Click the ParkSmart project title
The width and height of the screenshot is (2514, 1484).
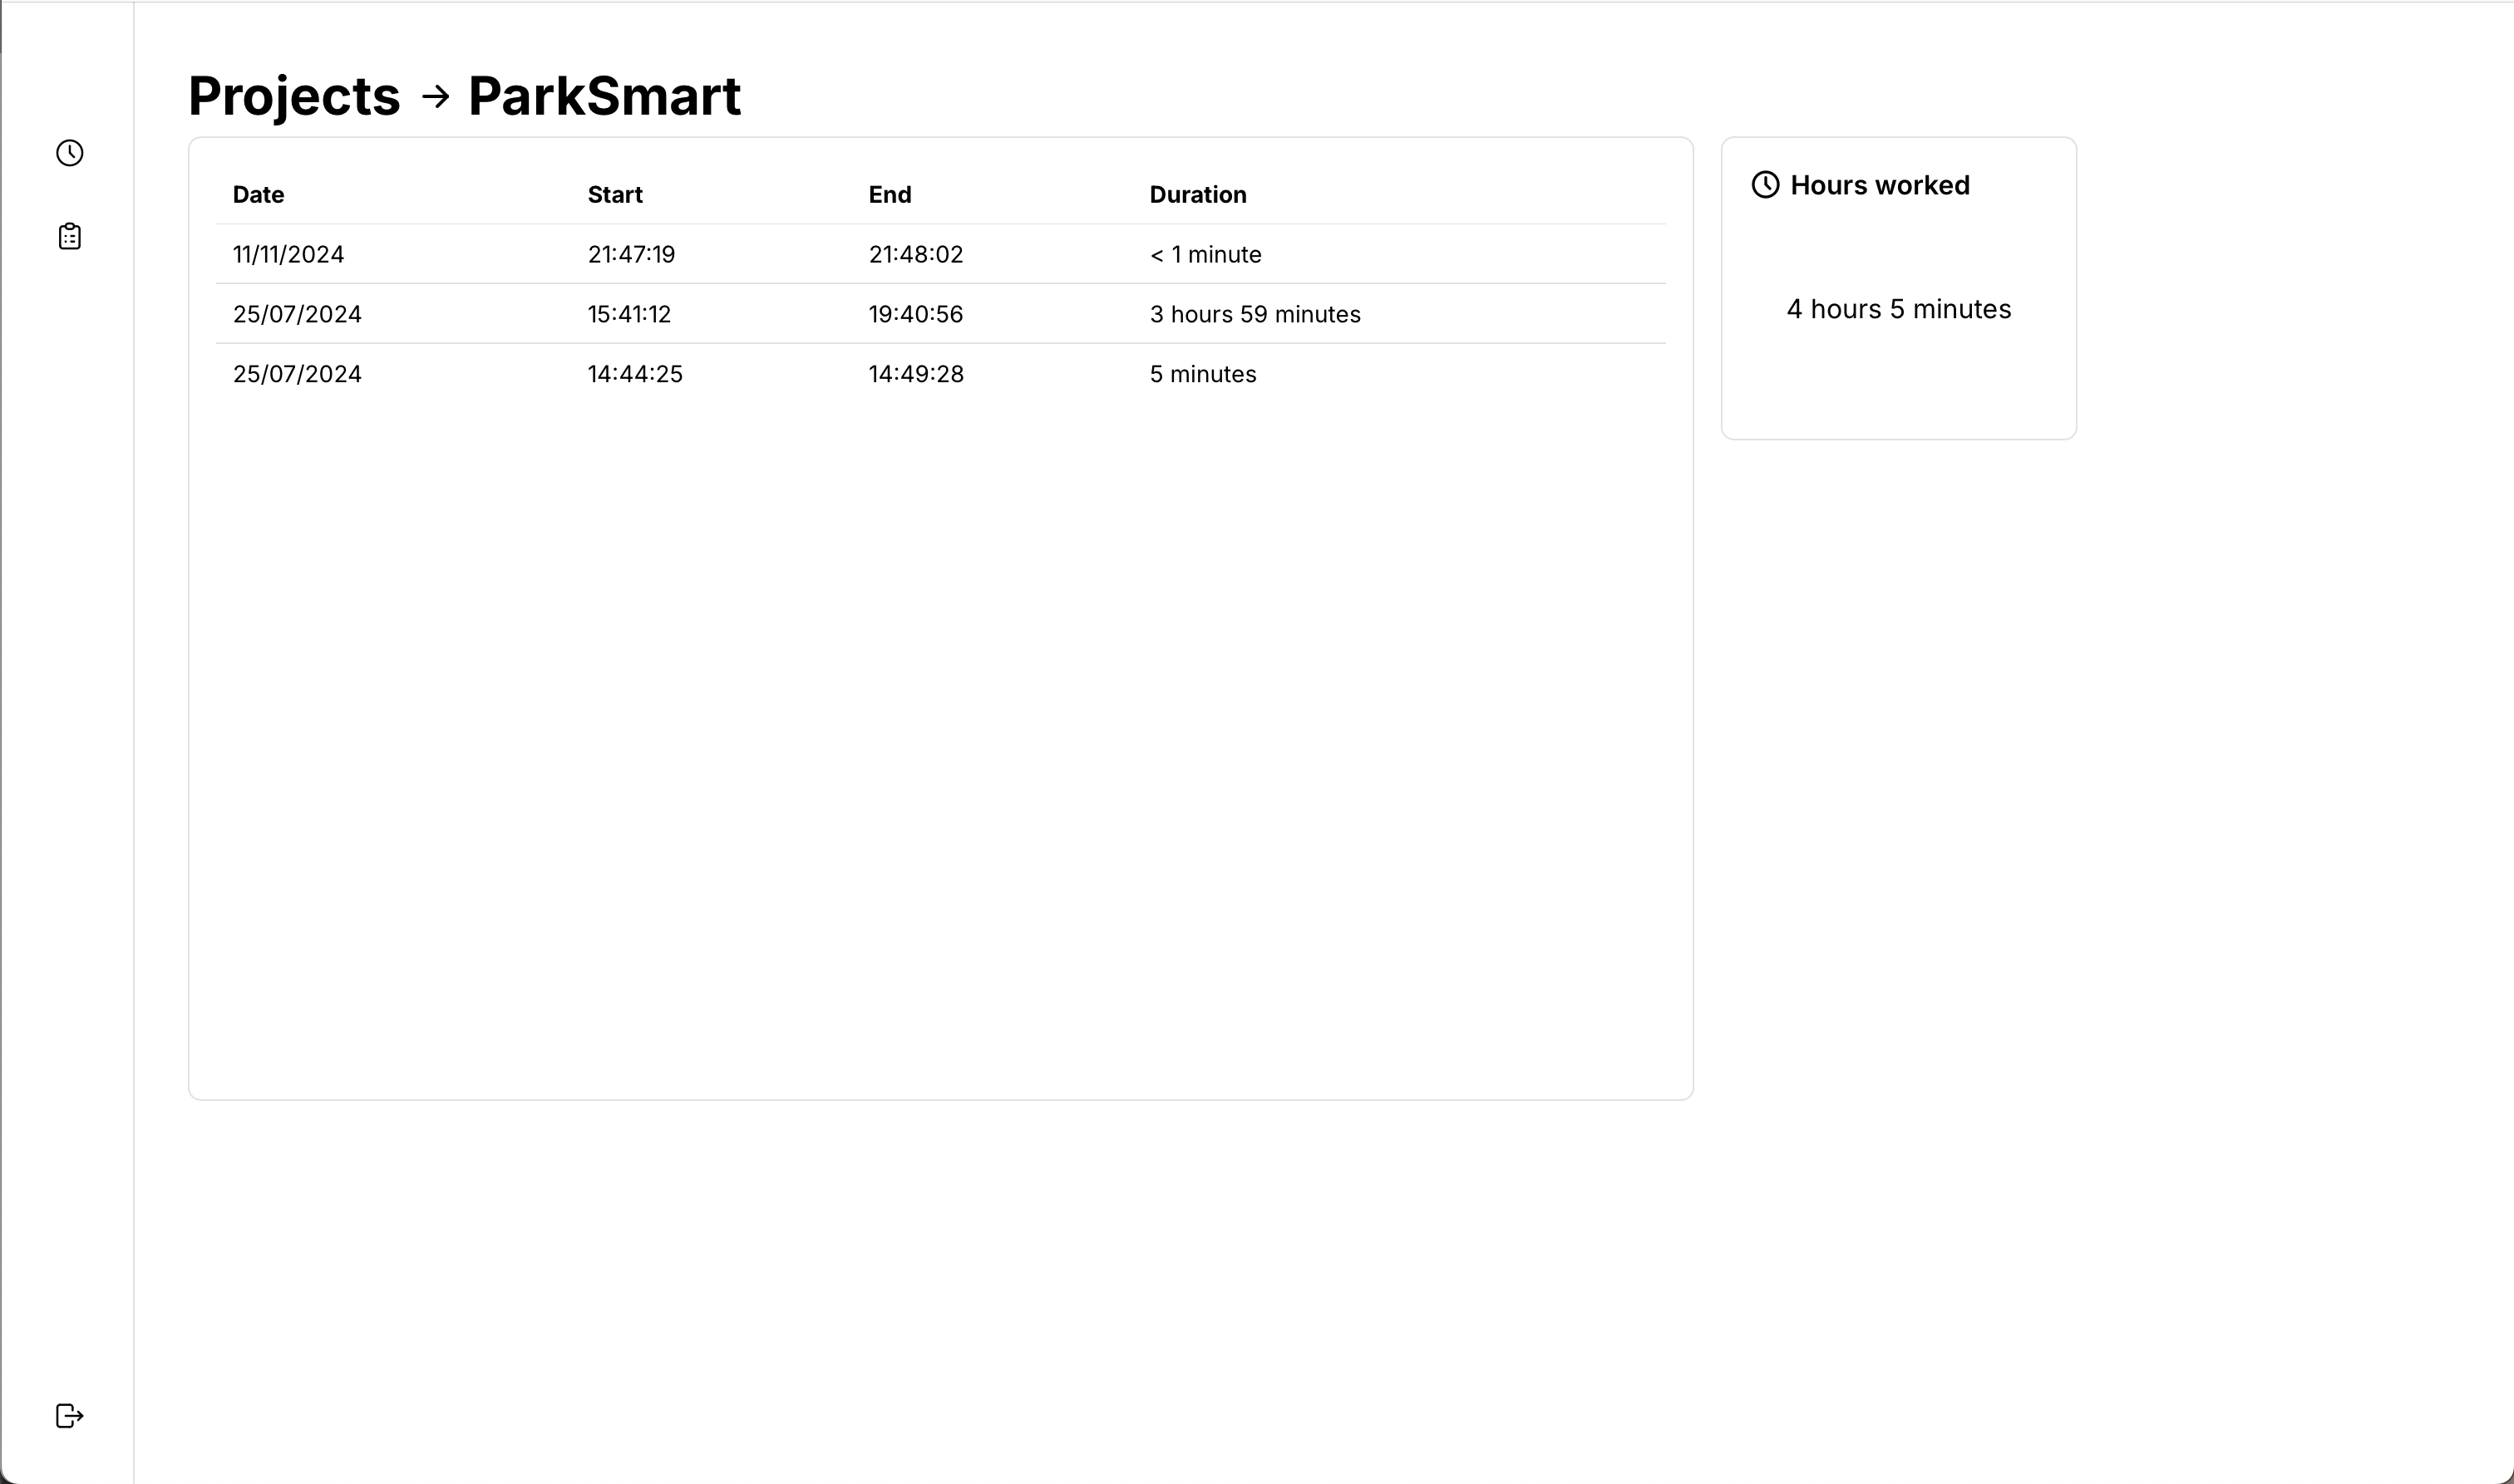(x=604, y=96)
